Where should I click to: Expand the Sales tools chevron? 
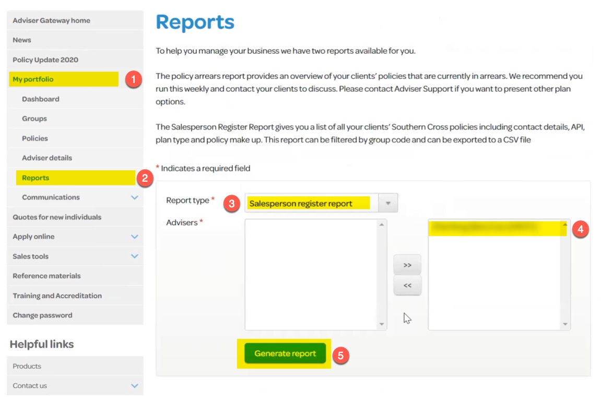[x=135, y=256]
